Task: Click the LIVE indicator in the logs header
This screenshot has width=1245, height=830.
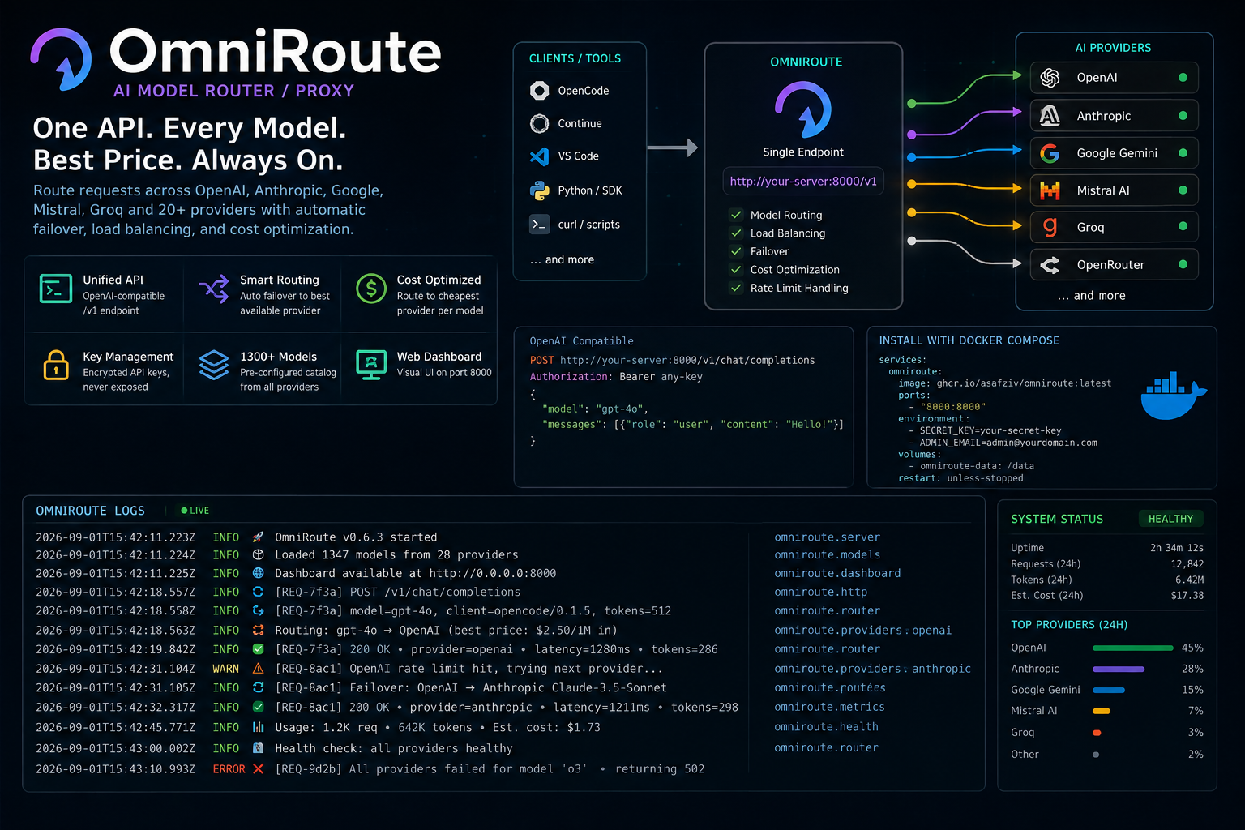Action: coord(195,511)
